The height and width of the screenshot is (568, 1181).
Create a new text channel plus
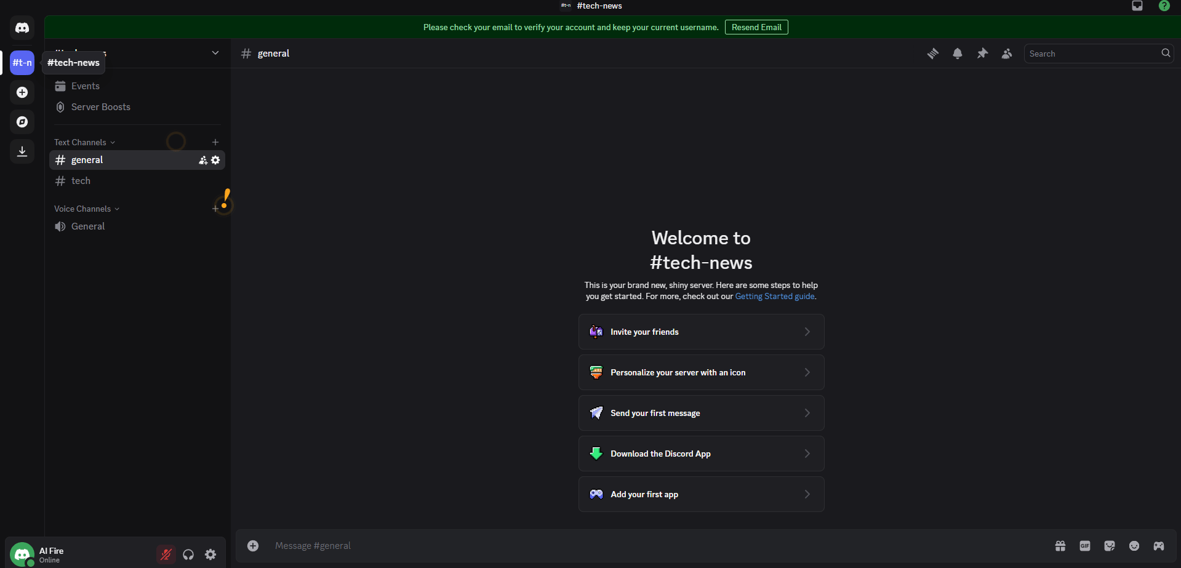[x=215, y=142]
